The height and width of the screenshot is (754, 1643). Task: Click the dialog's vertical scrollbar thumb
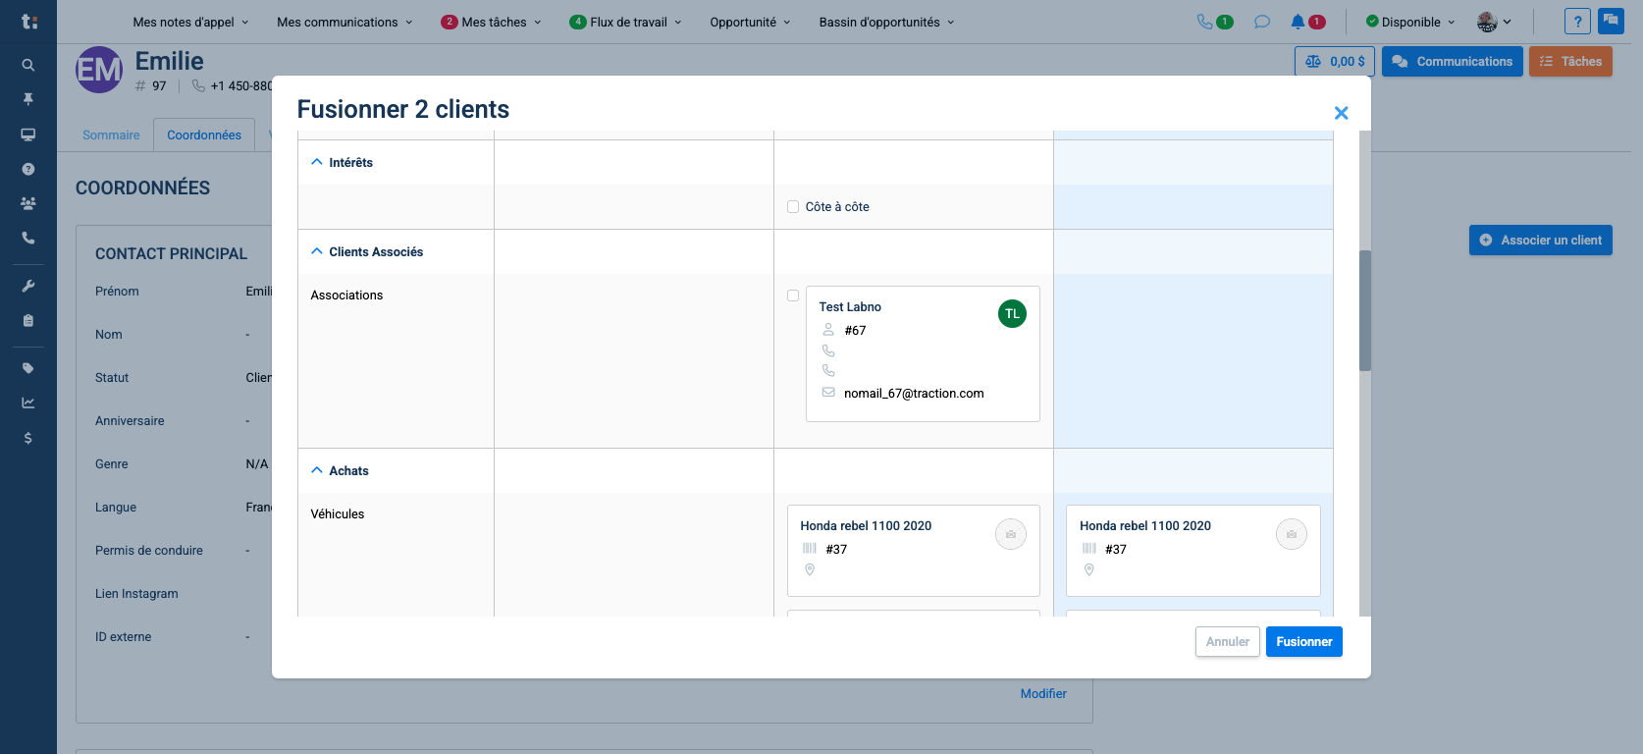[x=1364, y=310]
